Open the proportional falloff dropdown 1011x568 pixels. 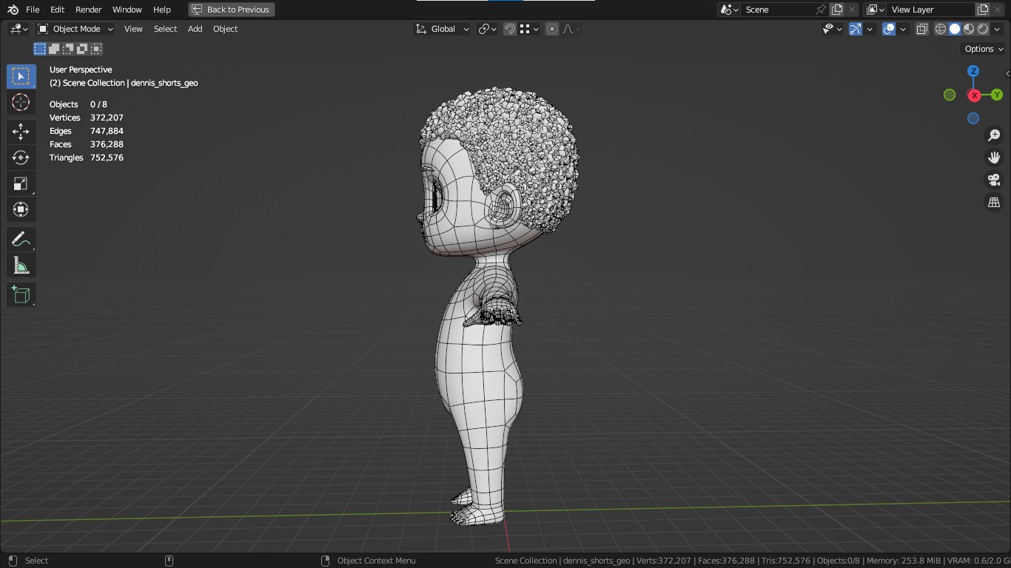click(x=571, y=29)
